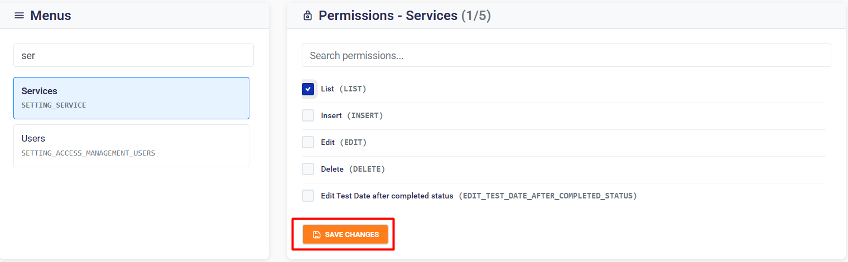Enable the Insert permission checkbox

tap(308, 116)
